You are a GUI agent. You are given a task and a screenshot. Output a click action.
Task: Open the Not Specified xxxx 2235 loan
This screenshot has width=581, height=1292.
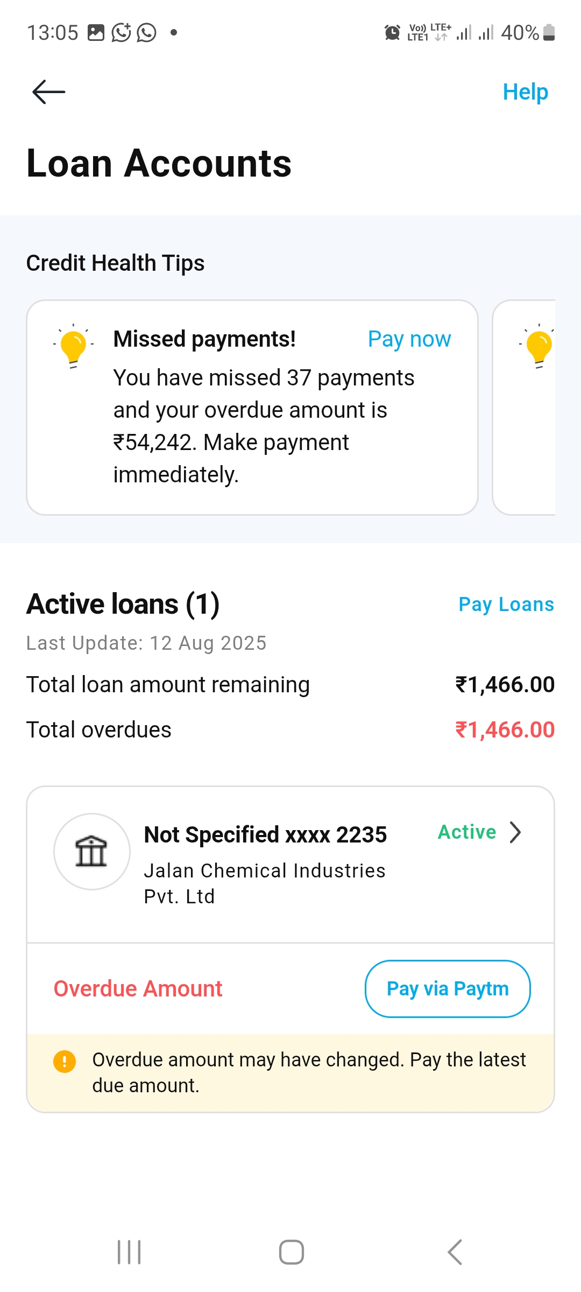click(265, 835)
